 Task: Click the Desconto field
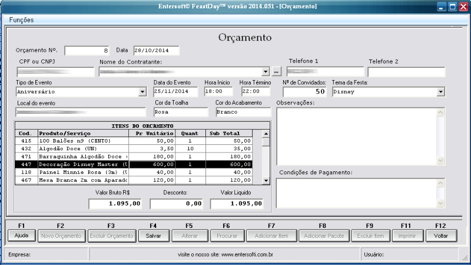177,204
